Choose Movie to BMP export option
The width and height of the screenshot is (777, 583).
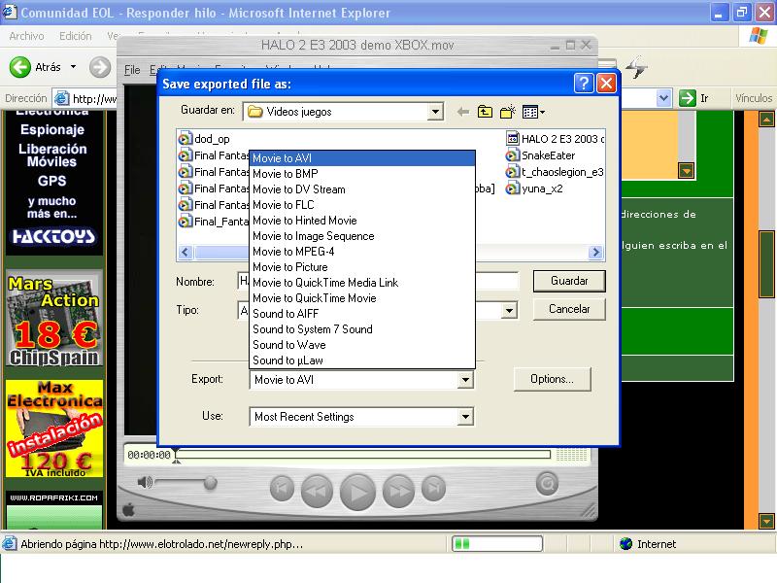pos(361,174)
